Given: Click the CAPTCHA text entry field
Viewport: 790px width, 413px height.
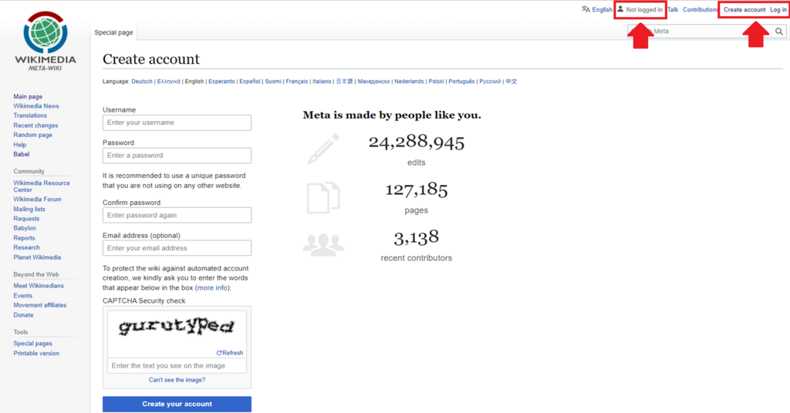Looking at the screenshot, I should (177, 366).
